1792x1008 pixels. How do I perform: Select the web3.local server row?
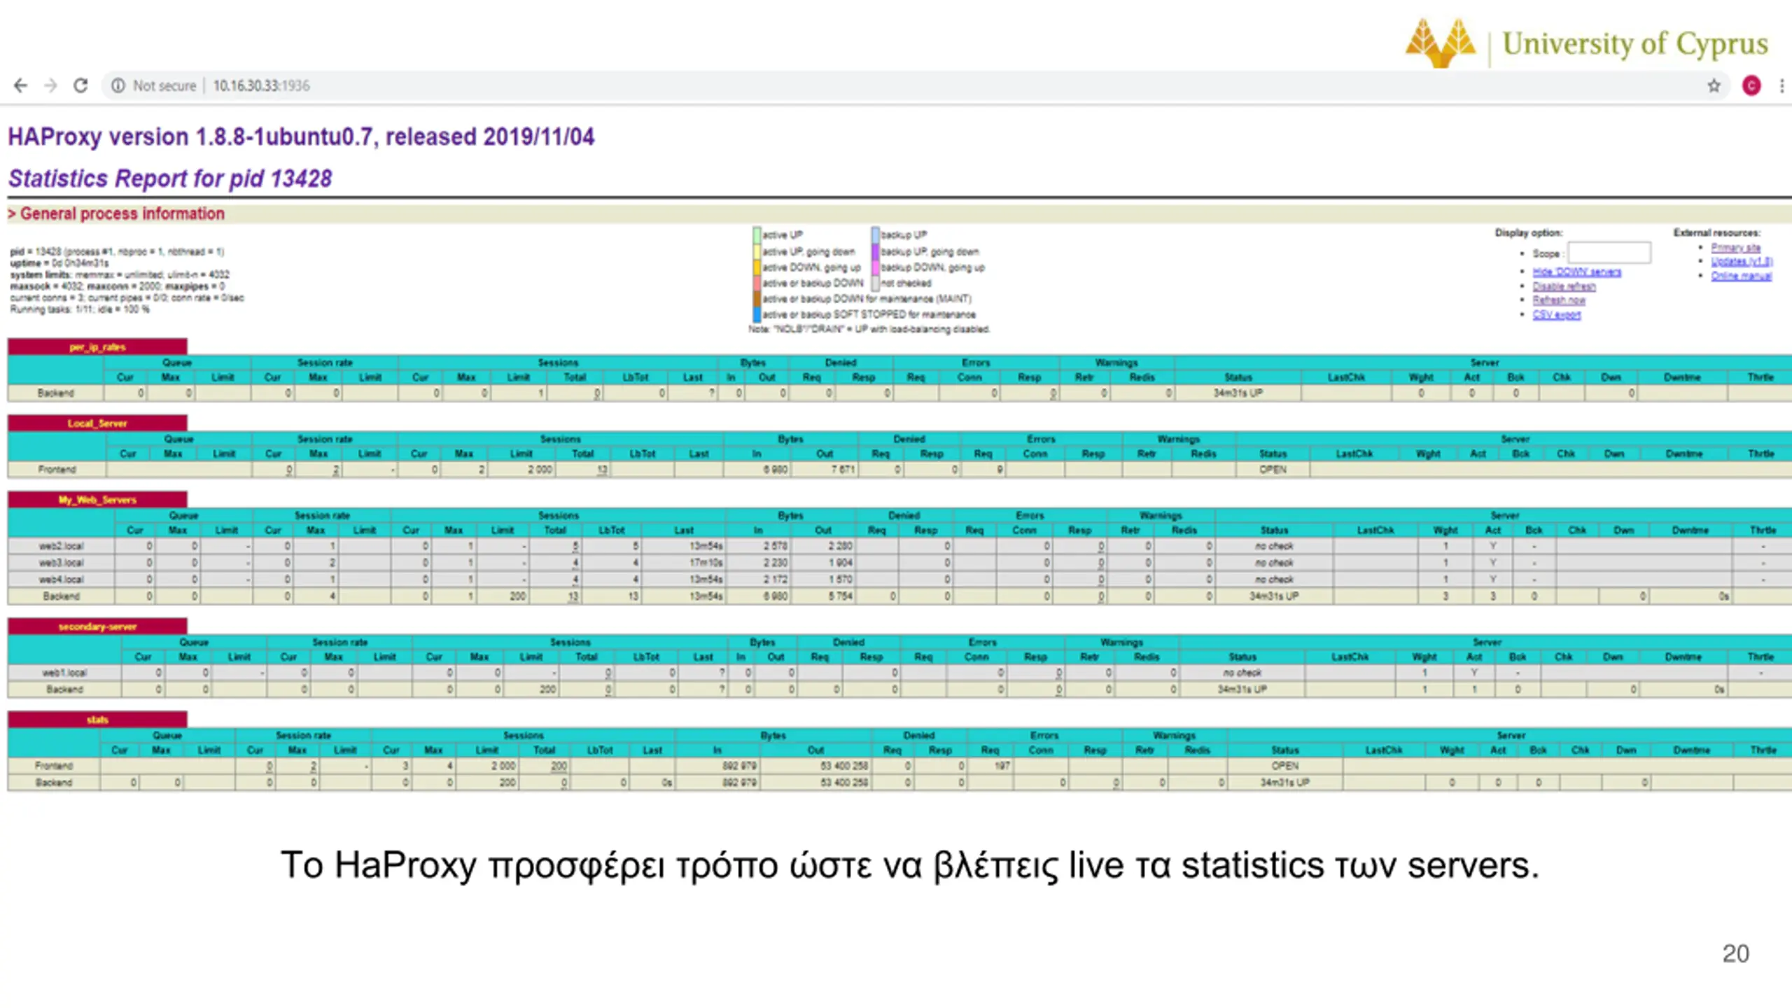(899, 562)
